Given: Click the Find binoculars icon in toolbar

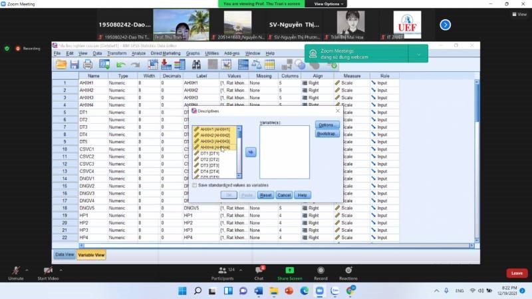Looking at the screenshot, I should [x=197, y=65].
